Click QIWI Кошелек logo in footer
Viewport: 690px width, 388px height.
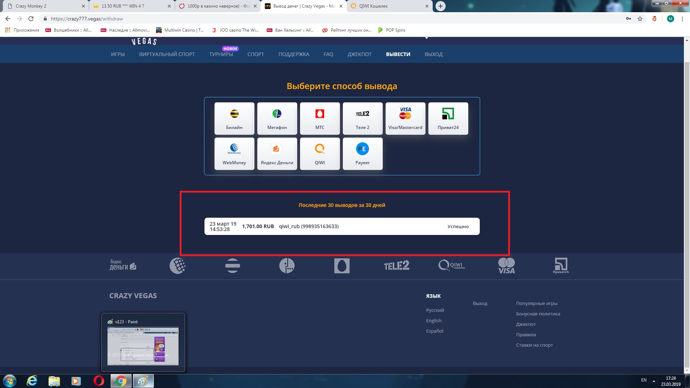(452, 265)
